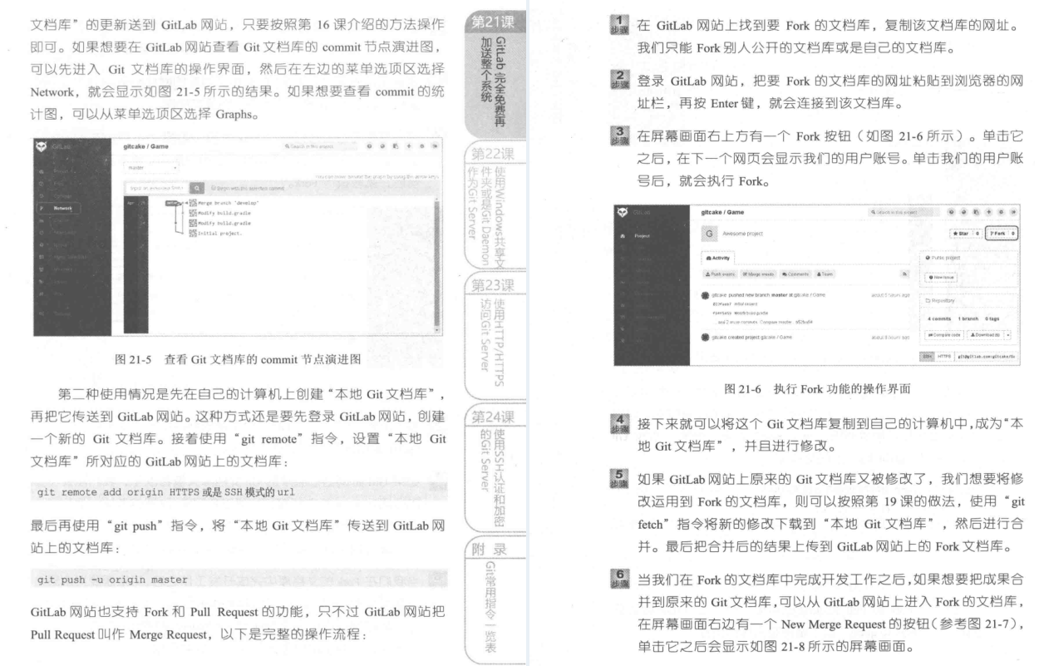
Task: Click the search field in Figure 21-6 header
Action: tap(904, 213)
